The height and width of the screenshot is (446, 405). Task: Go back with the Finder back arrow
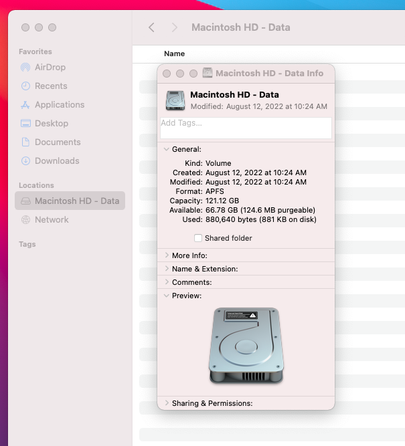[151, 27]
